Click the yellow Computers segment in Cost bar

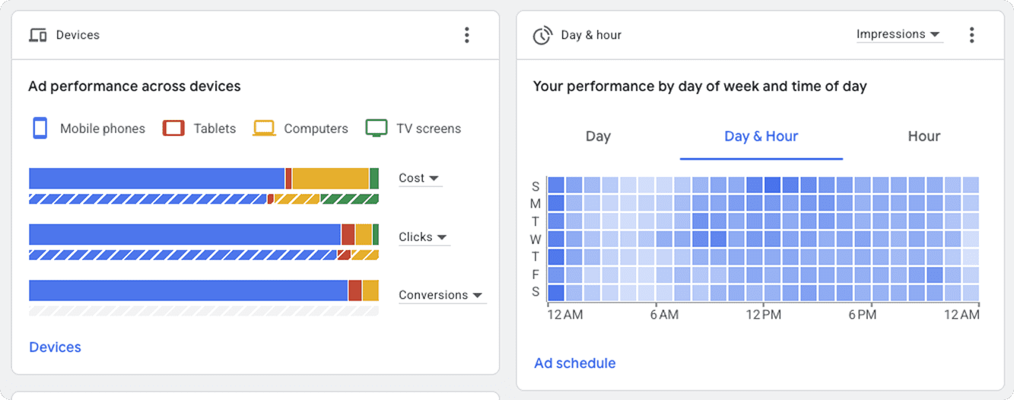(x=330, y=179)
